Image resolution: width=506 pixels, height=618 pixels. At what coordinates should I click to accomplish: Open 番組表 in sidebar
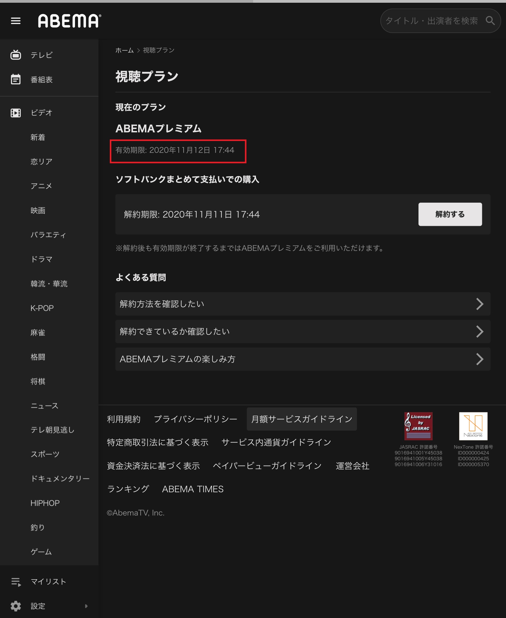click(42, 80)
